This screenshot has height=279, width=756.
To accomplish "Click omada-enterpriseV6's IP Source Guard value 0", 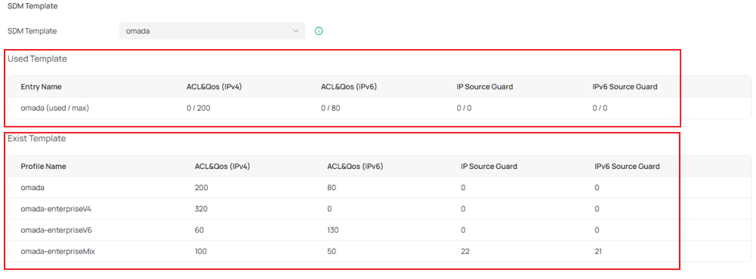I will (464, 230).
